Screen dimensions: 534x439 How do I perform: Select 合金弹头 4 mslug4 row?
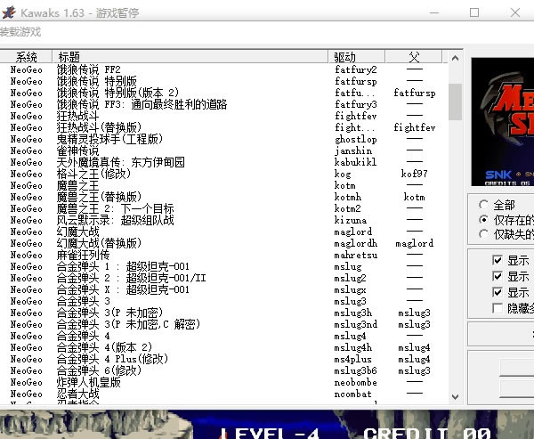223,336
